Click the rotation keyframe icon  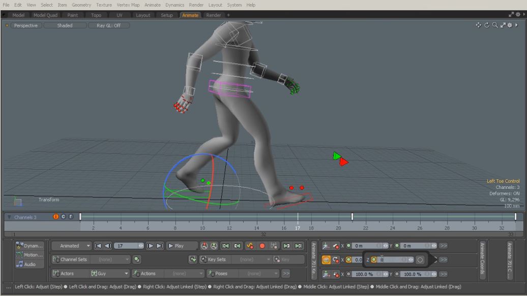[x=336, y=259]
